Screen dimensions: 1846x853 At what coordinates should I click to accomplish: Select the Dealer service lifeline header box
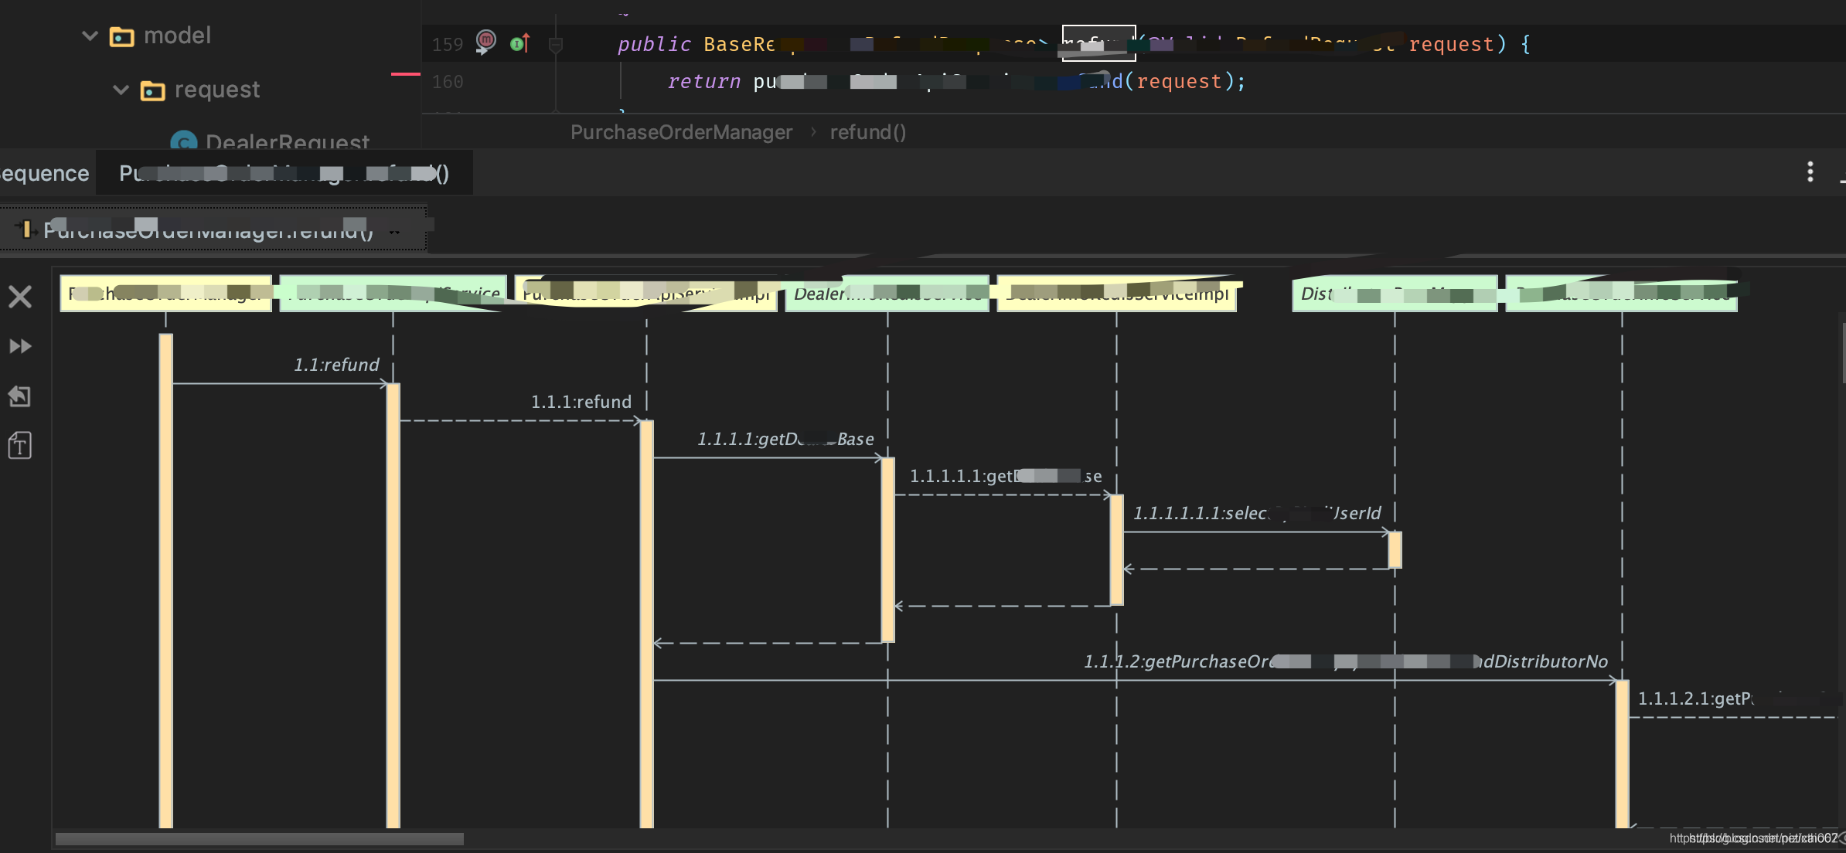coord(887,294)
